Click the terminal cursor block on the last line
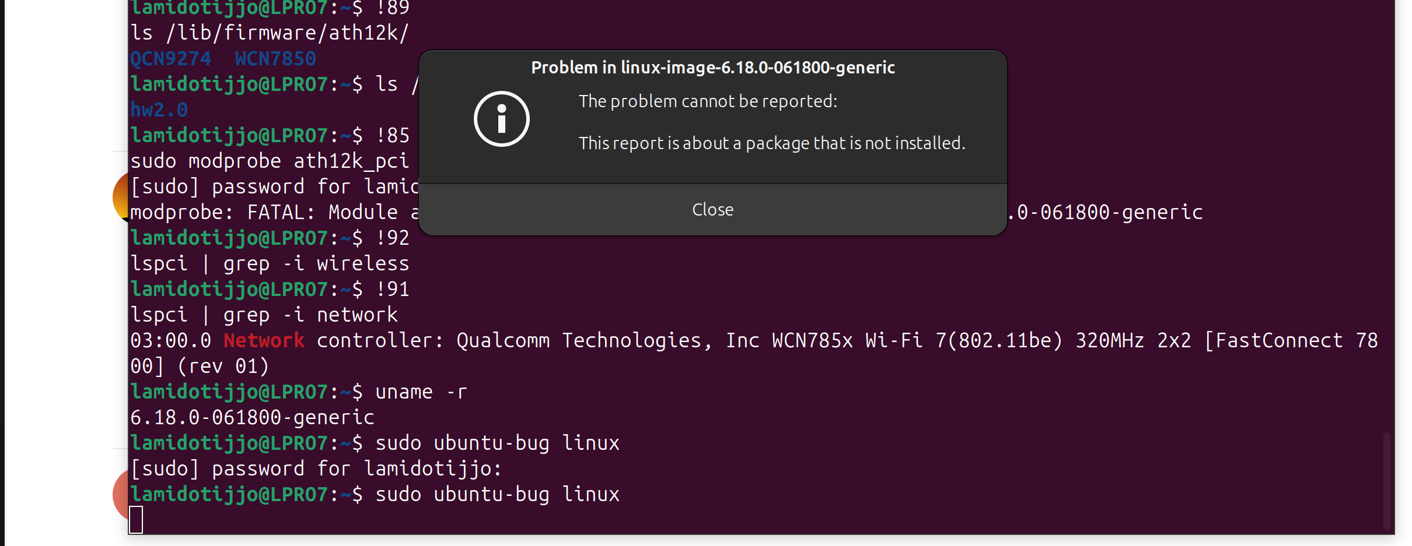This screenshot has height=546, width=1412. pos(136,519)
